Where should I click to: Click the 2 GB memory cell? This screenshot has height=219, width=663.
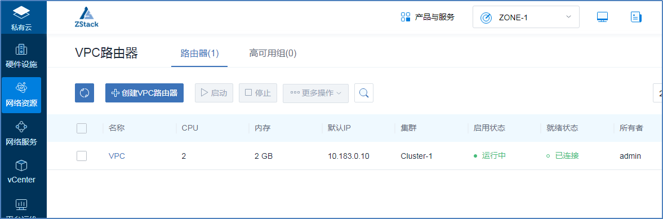pos(264,156)
